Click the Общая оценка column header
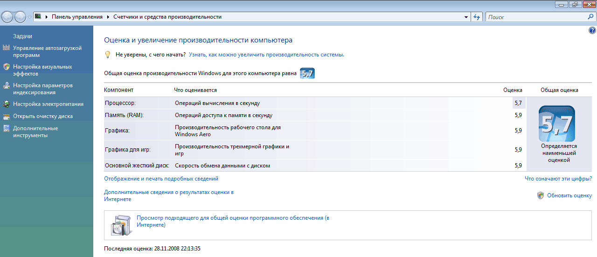Viewport: 597px width, 257px height. point(559,90)
